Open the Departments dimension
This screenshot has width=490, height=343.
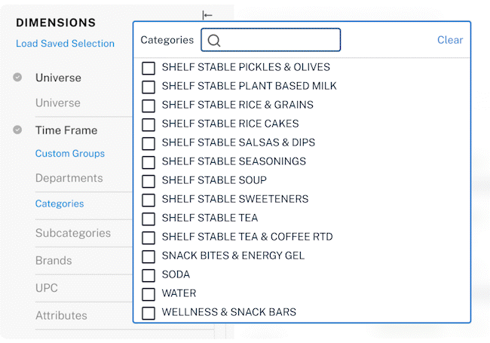(x=69, y=178)
